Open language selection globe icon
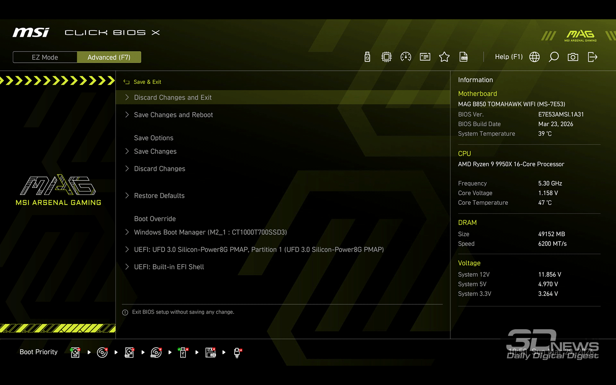 pos(534,57)
